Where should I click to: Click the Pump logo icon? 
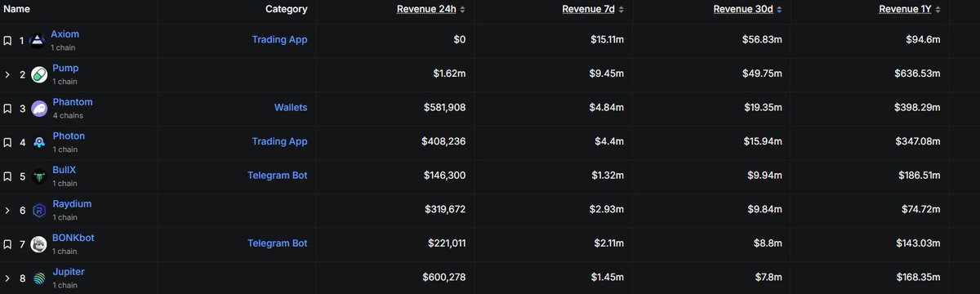[x=38, y=75]
